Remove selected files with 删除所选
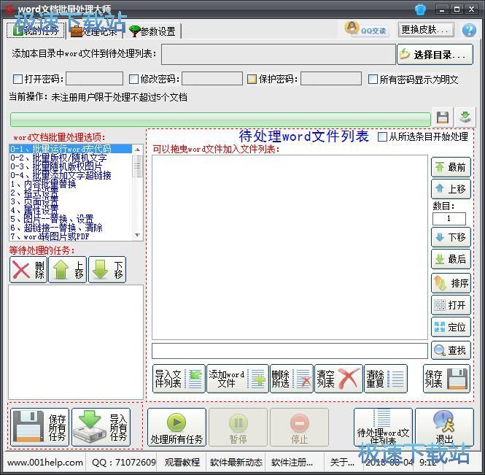485x475 pixels. pos(292,379)
